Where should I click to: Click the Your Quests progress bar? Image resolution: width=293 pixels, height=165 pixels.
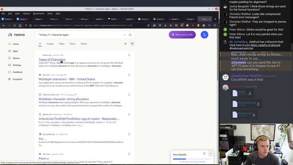192,159
